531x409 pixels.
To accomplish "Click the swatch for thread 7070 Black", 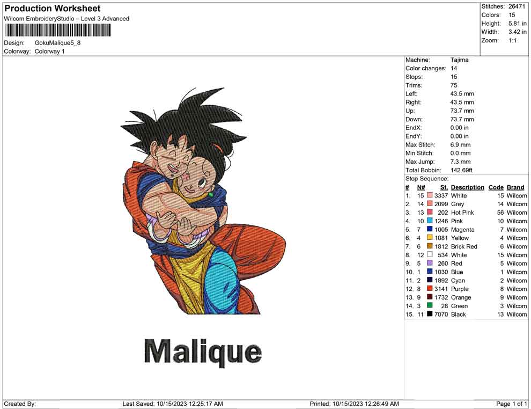I will (x=430, y=314).
